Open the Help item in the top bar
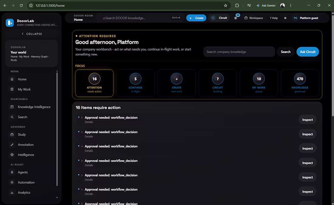Image resolution: width=334 pixels, height=205 pixels. tap(274, 18)
